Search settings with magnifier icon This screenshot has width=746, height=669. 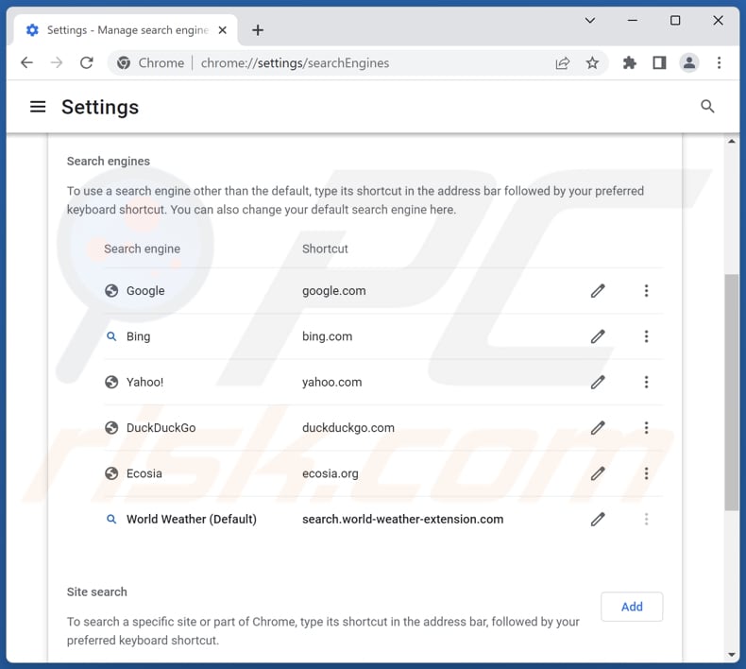(707, 106)
